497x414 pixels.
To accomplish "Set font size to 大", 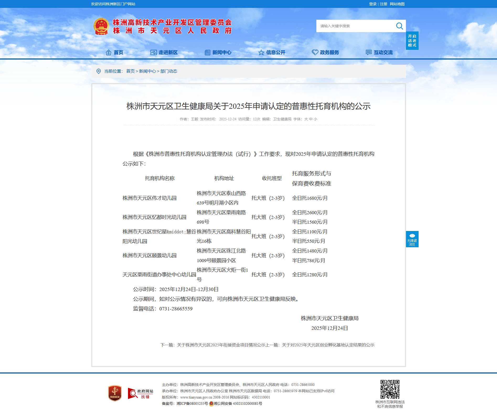I will (x=306, y=119).
